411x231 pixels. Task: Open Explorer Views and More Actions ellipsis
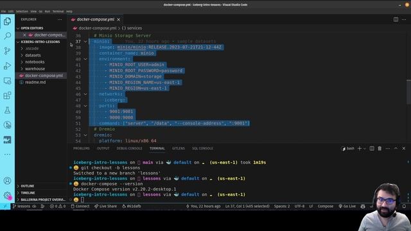(x=60, y=19)
